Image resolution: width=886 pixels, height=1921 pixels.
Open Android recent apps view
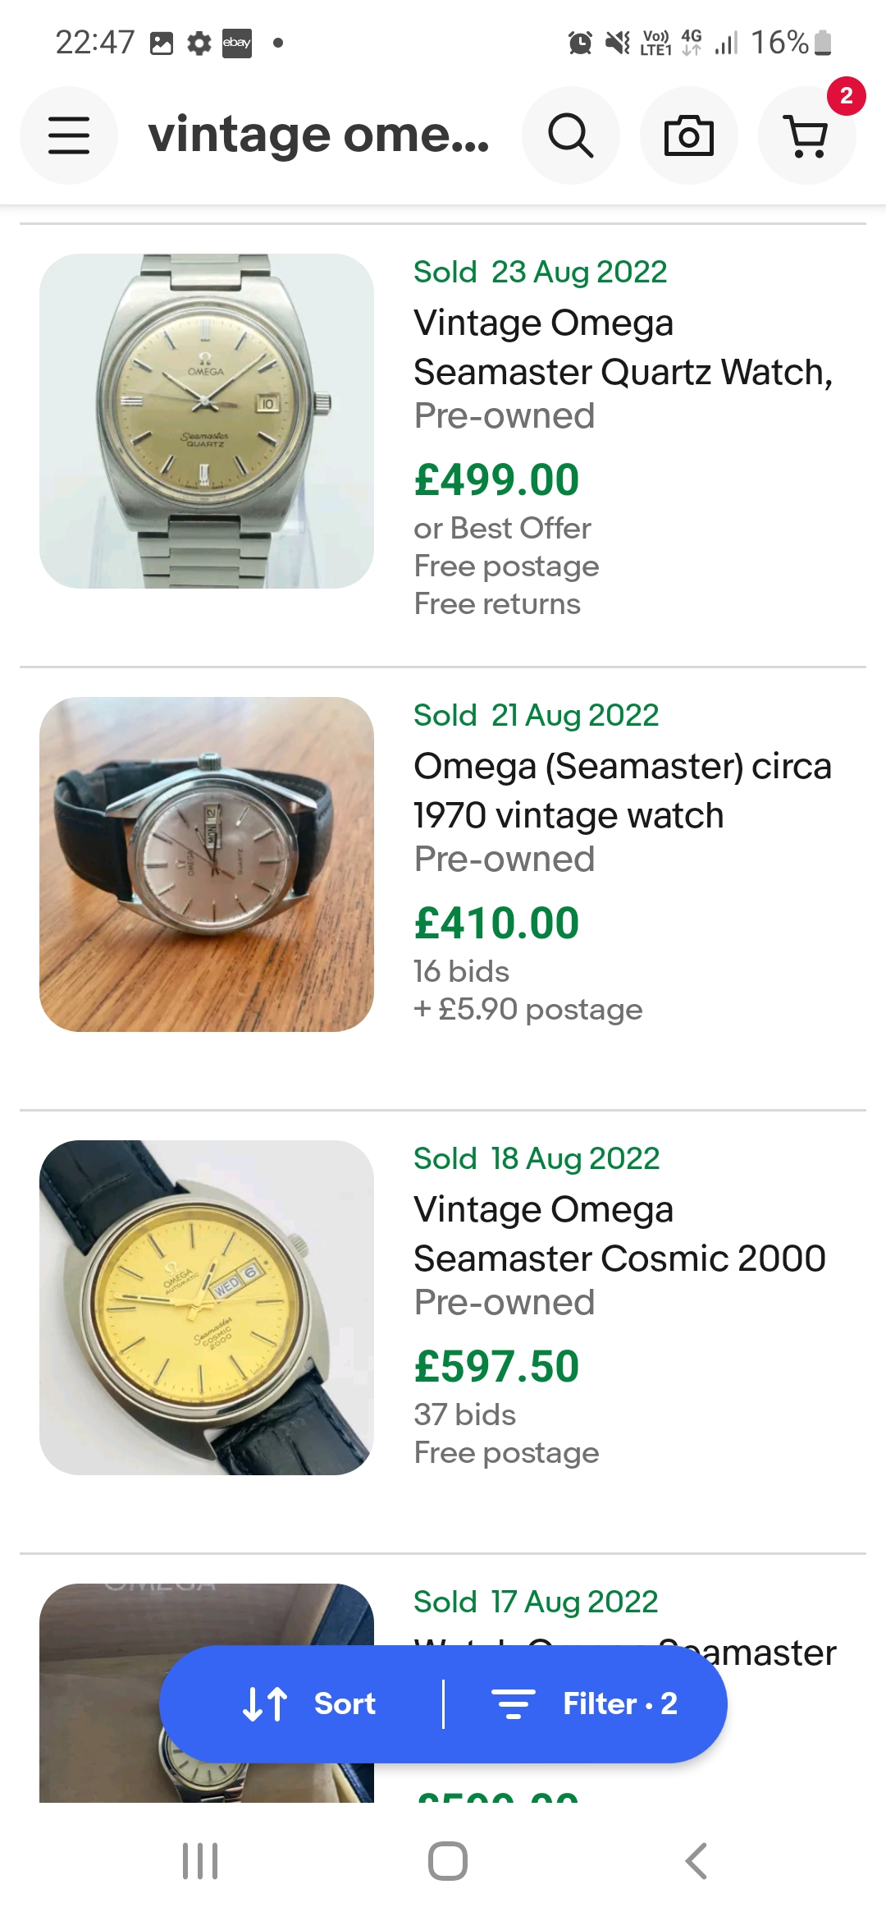pos(200,1860)
